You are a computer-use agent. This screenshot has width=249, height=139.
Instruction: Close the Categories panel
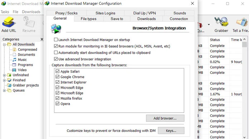(x=42, y=39)
